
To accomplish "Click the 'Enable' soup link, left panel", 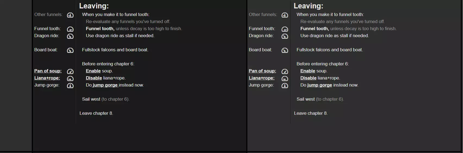I will coord(93,71).
